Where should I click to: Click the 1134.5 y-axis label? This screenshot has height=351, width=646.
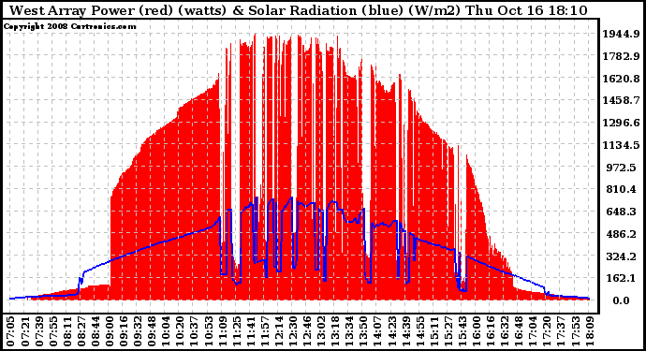622,145
